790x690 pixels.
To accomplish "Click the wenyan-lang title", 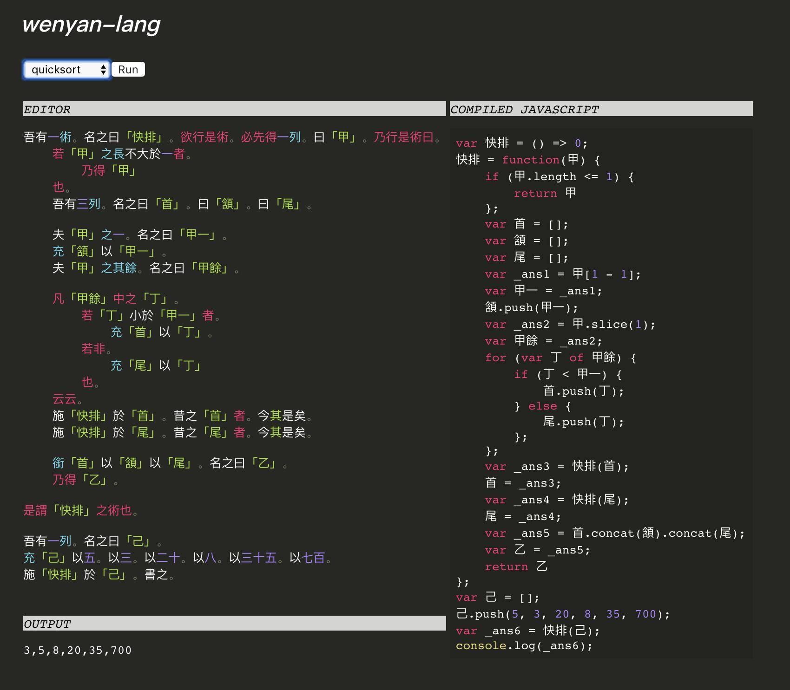I will 91,25.
